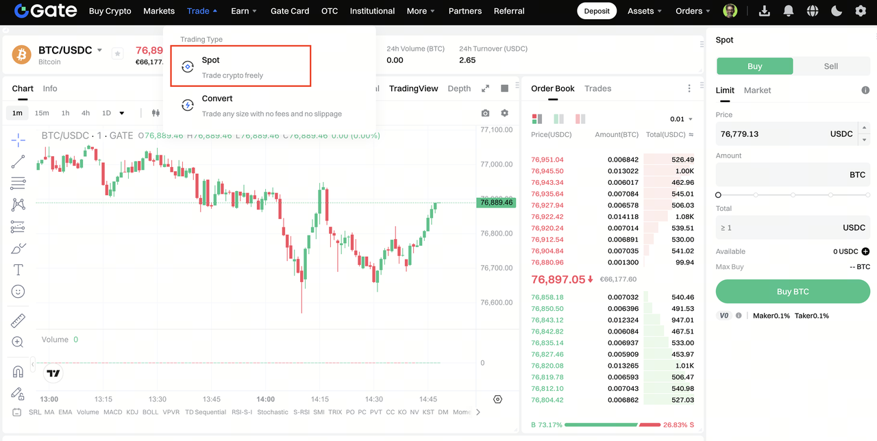The height and width of the screenshot is (441, 877).
Task: Toggle Total(USDC) column display mode
Action: (691, 135)
